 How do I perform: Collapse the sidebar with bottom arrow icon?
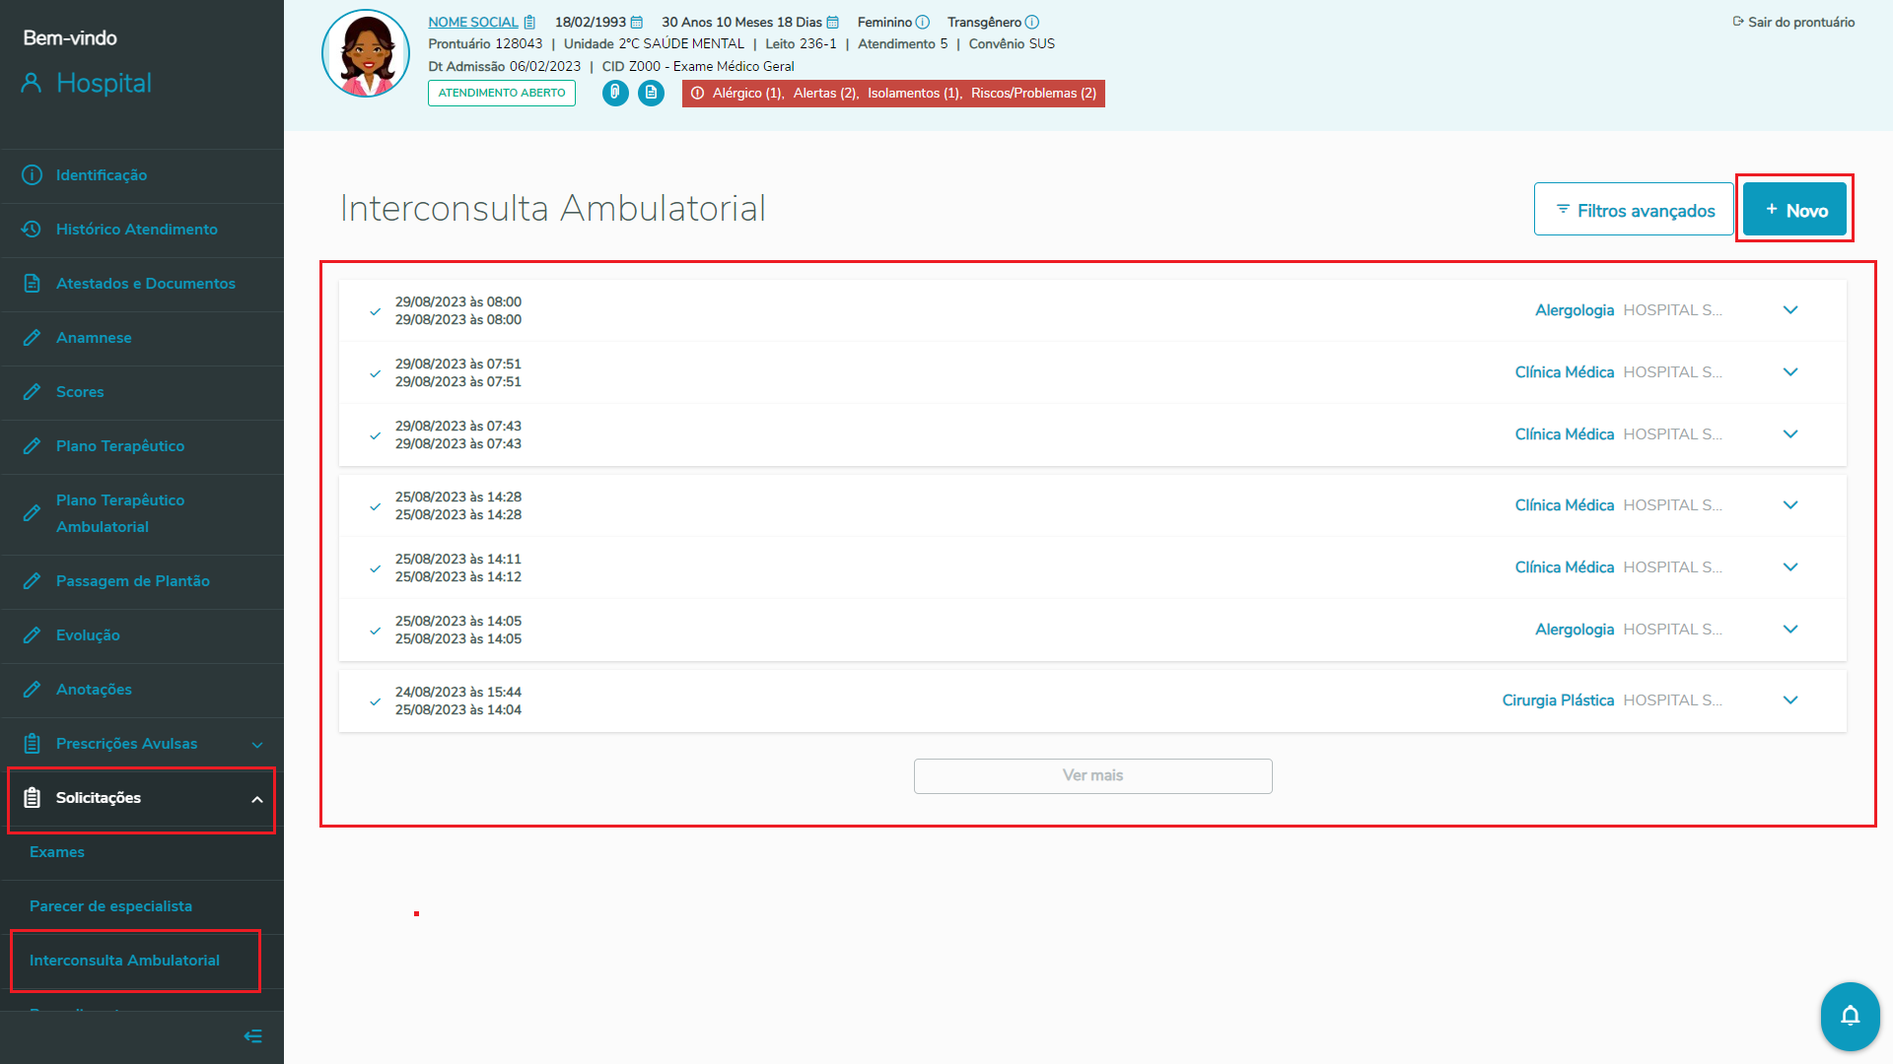point(252,1035)
